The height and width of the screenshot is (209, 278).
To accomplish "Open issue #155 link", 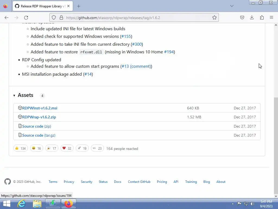I will (126, 36).
